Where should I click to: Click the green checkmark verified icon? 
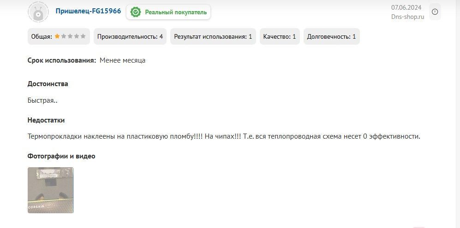point(136,12)
